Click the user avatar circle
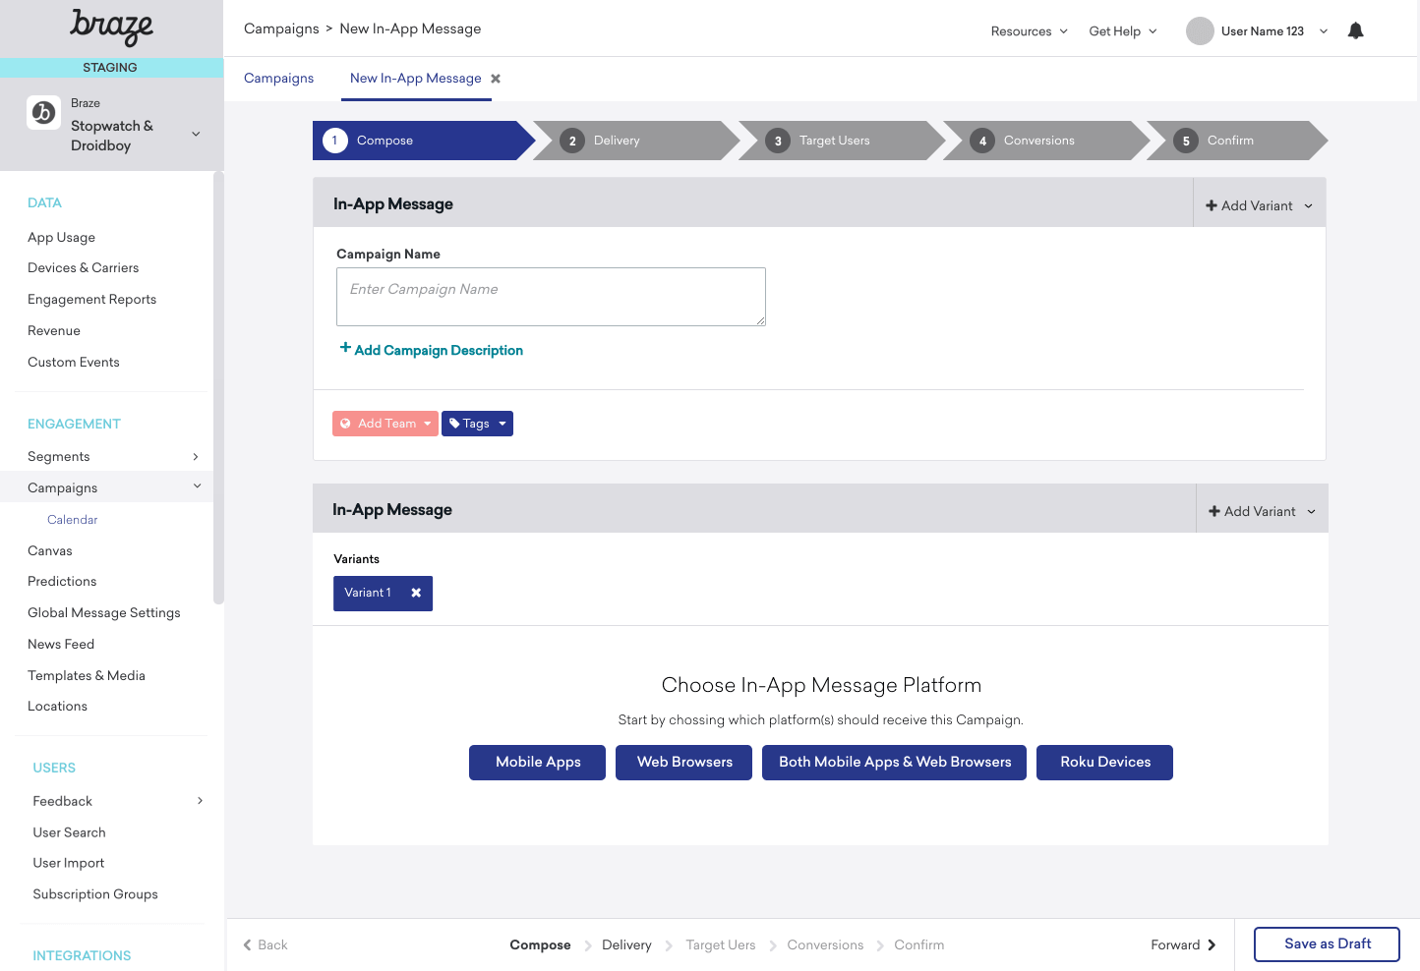Viewport: 1420px width, 971px height. (1199, 31)
